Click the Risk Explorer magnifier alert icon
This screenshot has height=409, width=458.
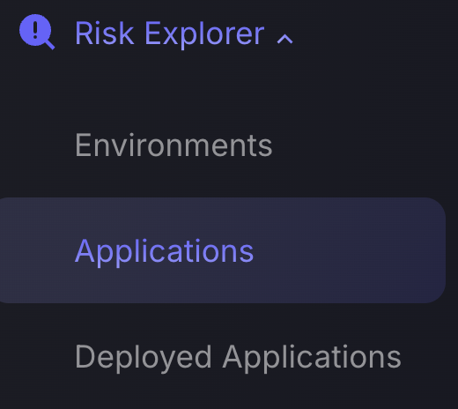point(37,32)
